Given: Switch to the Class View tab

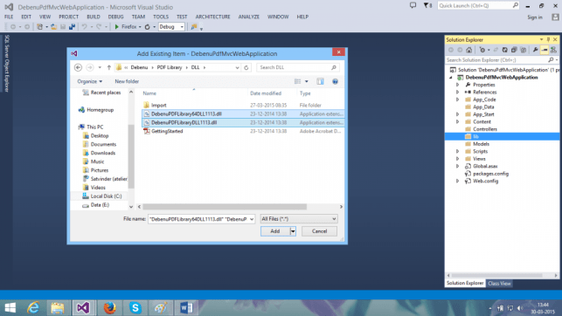Looking at the screenshot, I should point(499,283).
